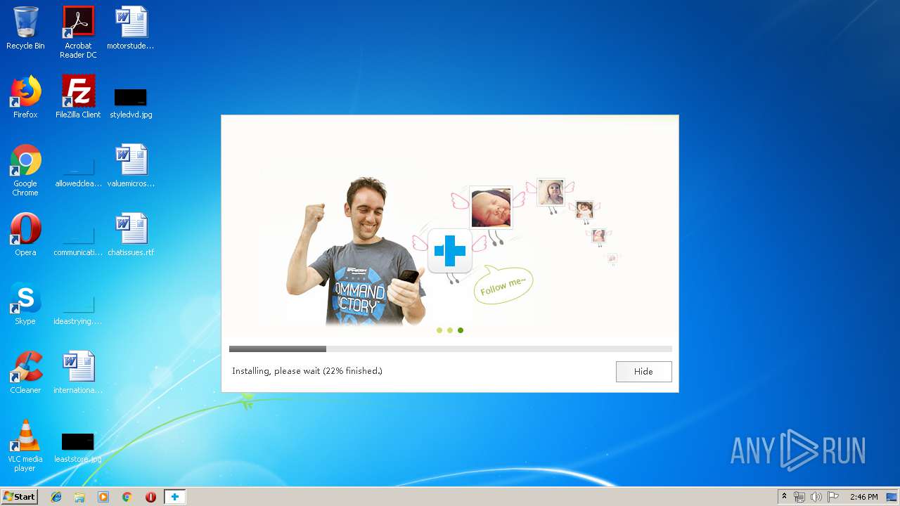This screenshot has width=900, height=506.
Task: Click the 'Follow me~' speech bubble
Action: tap(503, 285)
